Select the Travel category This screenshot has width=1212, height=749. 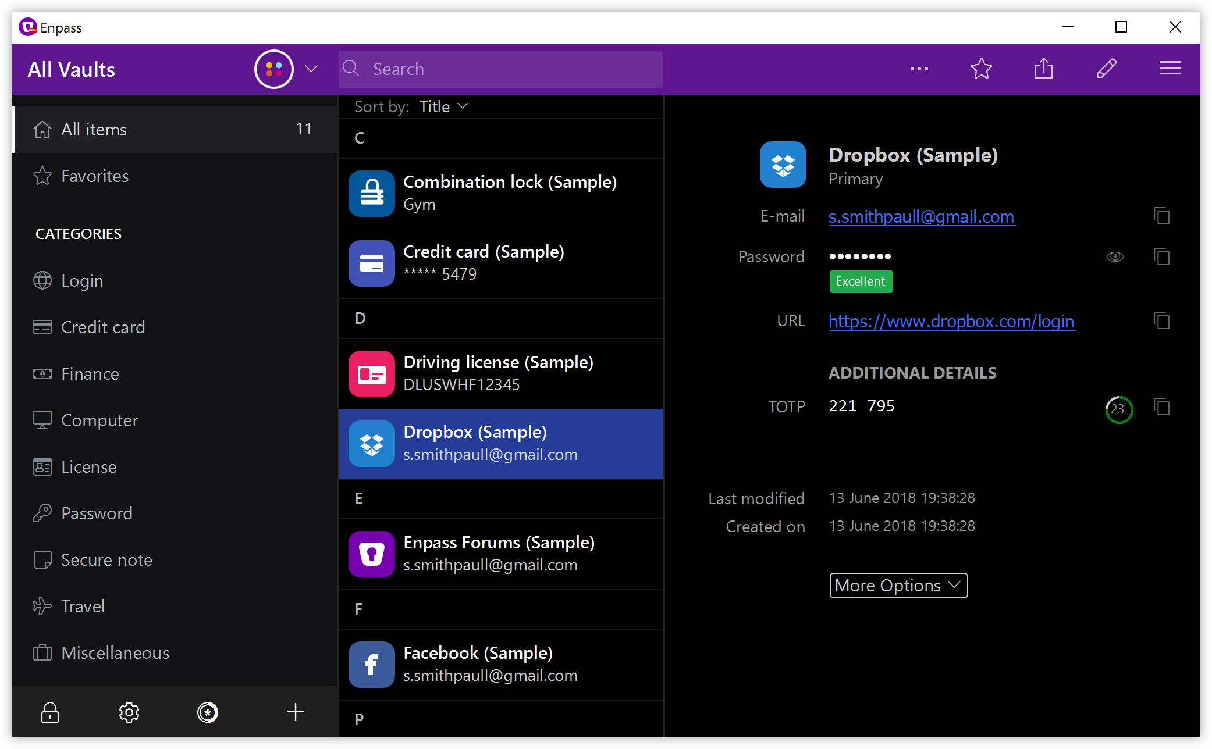point(175,606)
